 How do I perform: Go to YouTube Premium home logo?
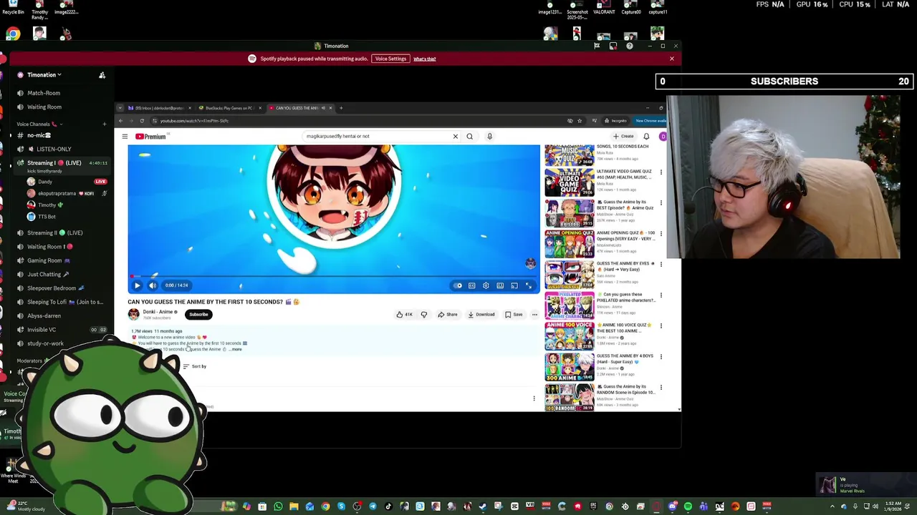point(150,136)
